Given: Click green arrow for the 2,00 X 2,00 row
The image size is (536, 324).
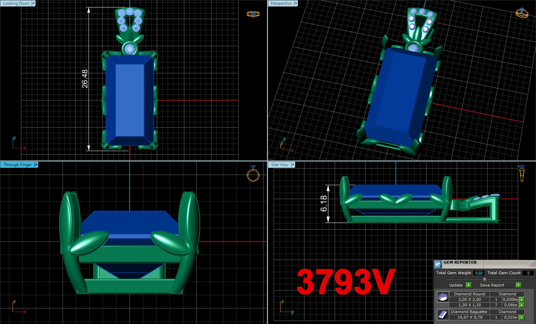Looking at the screenshot, I should [522, 299].
